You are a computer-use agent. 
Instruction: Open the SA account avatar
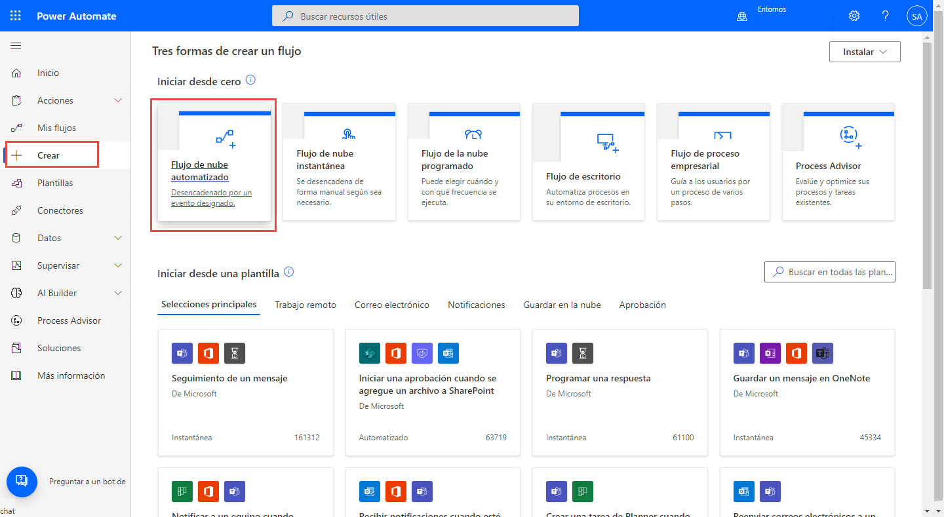pos(916,16)
